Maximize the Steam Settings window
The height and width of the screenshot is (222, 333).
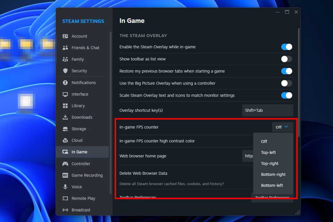(x=287, y=12)
